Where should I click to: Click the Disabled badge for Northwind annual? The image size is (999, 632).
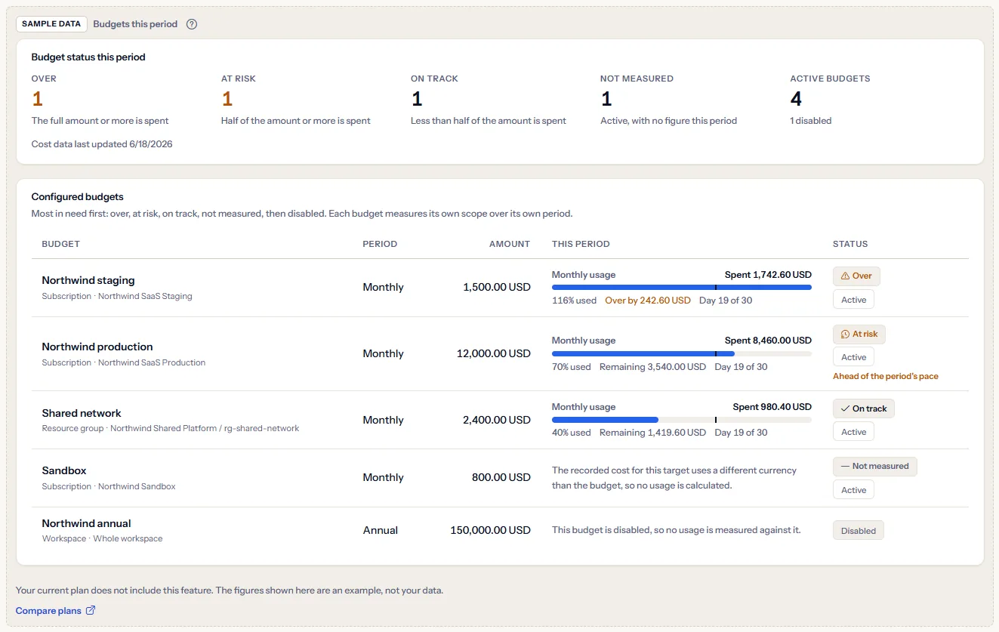tap(859, 531)
